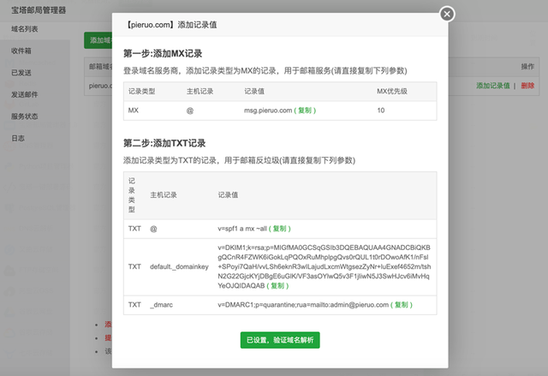Click red 删除 link in domain row
548x376 pixels.
click(x=527, y=86)
